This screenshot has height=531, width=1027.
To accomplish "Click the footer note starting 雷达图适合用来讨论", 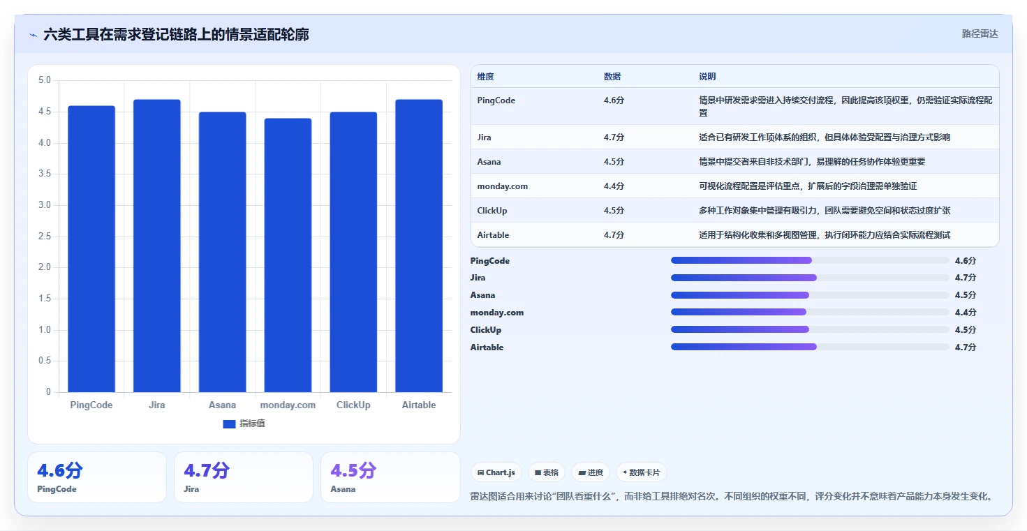I will pos(732,497).
